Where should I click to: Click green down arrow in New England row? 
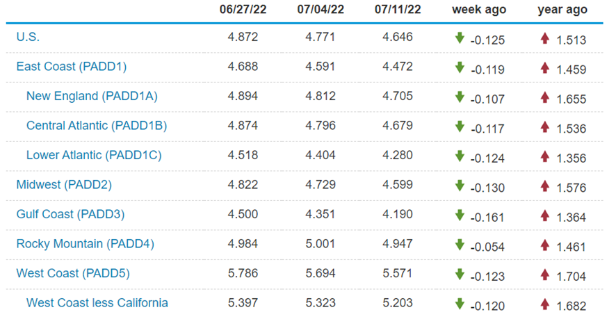coord(459,97)
